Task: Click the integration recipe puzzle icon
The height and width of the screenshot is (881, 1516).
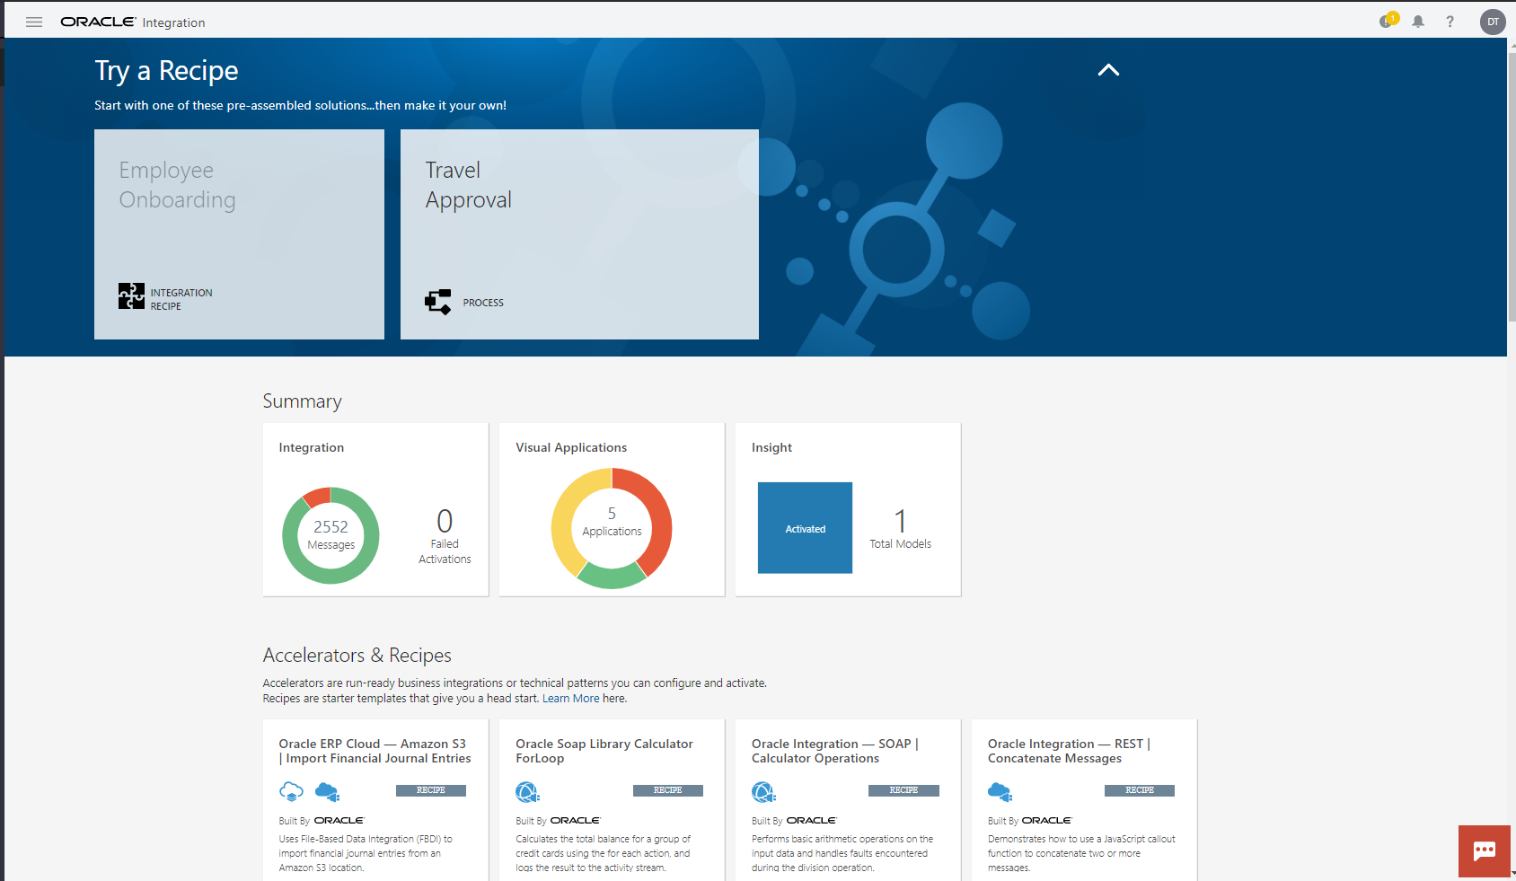Action: tap(131, 296)
